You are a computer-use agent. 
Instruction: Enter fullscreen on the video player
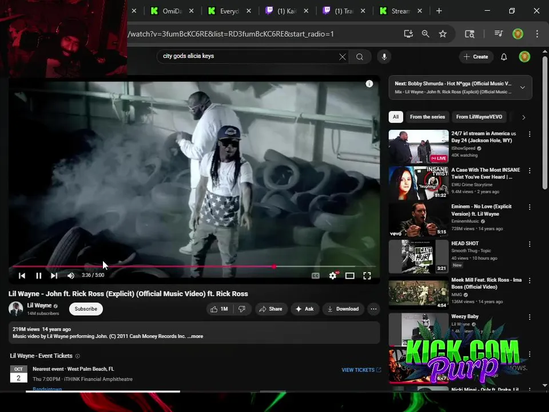tap(367, 276)
